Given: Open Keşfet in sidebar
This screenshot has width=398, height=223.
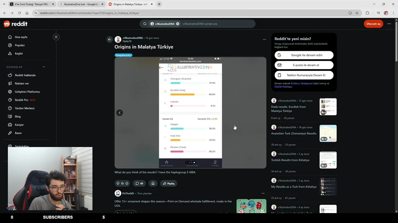Looking at the screenshot, I should (x=19, y=54).
